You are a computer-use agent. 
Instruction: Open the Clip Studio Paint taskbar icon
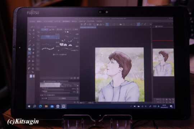64,106
